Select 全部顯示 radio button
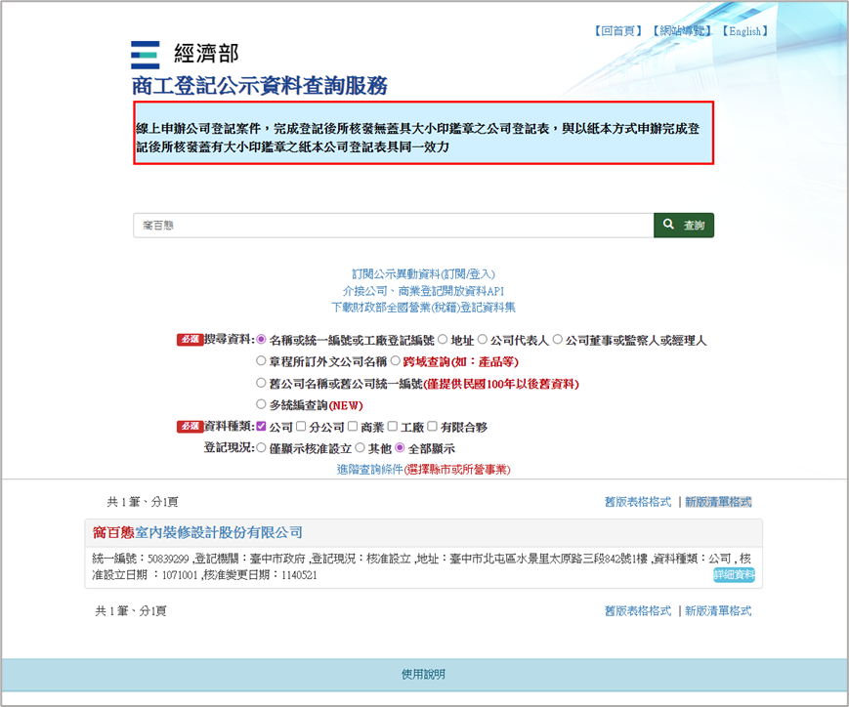 click(400, 447)
